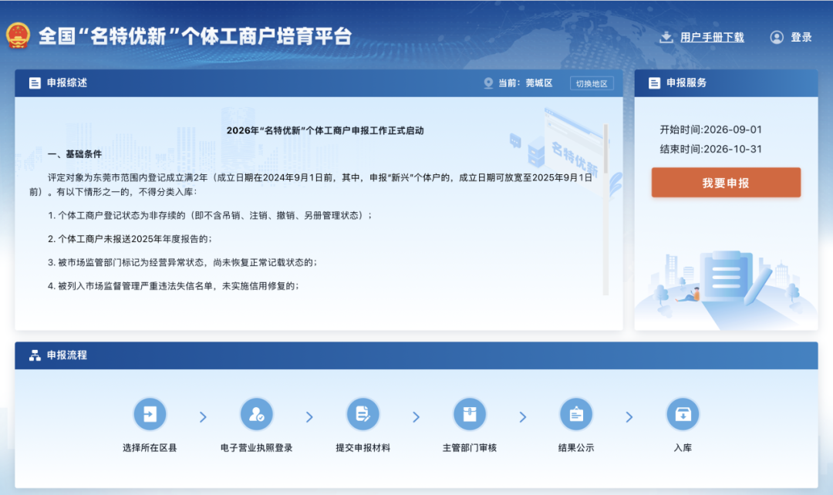Click the 切换地区 button
Viewport: 833px width, 495px height.
click(x=592, y=83)
